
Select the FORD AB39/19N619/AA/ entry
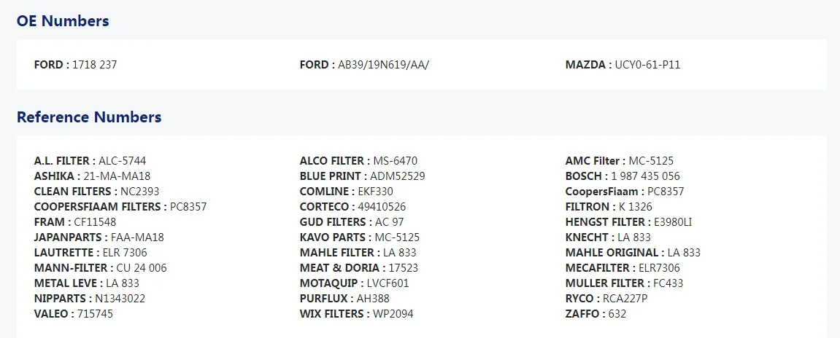coord(364,65)
